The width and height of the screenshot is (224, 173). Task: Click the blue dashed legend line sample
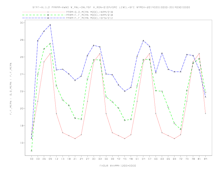point(44,18)
